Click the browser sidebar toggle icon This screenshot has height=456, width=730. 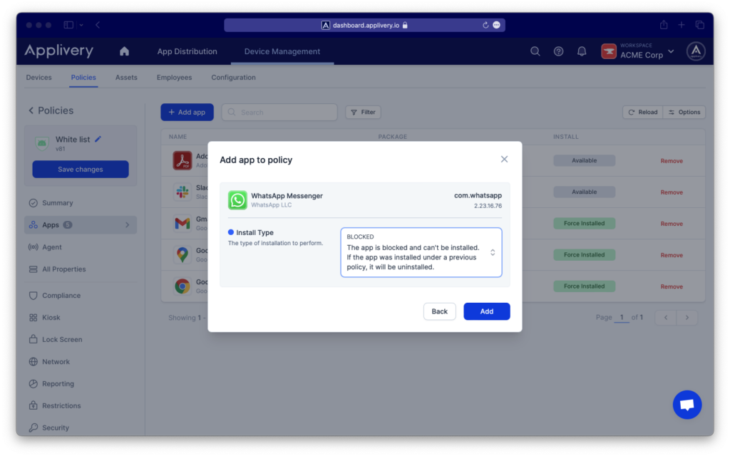68,25
